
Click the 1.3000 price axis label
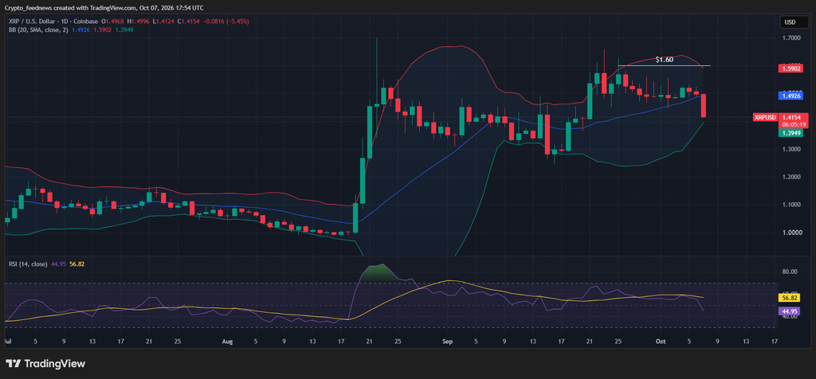click(790, 149)
